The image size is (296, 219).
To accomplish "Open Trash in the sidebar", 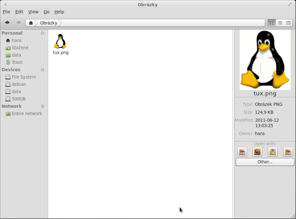I will point(14,62).
